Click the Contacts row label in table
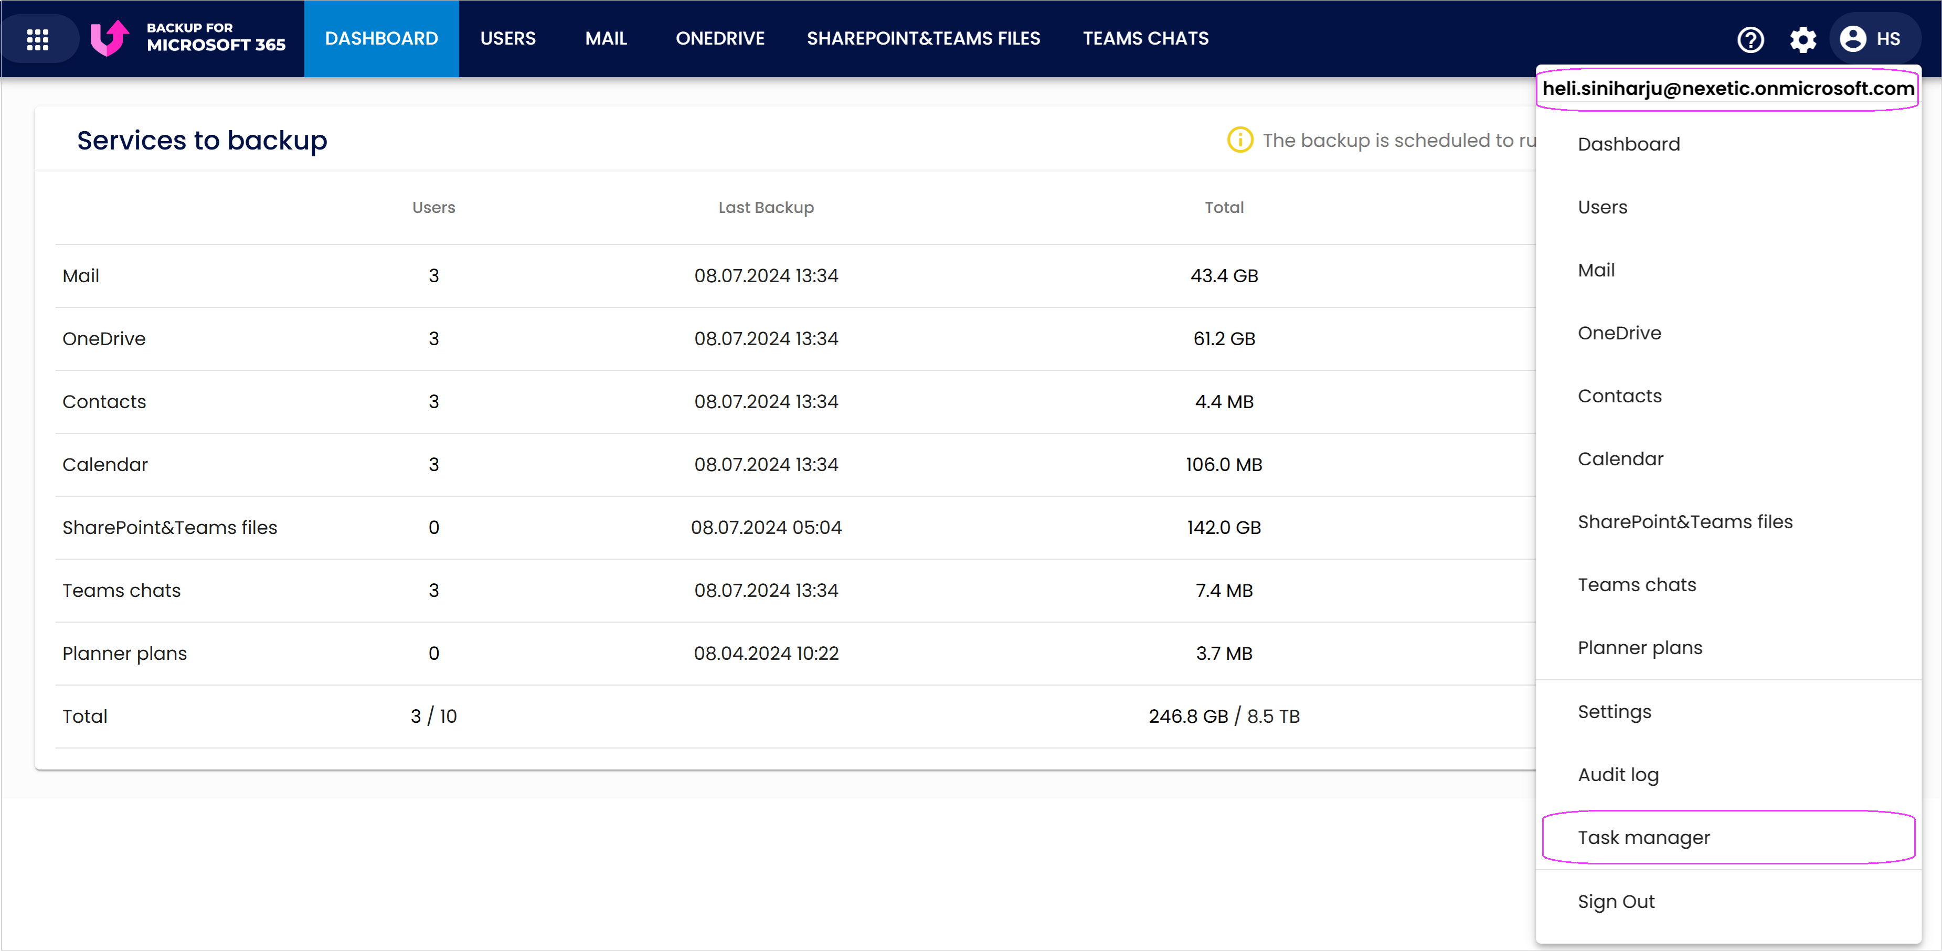This screenshot has width=1942, height=951. (104, 402)
